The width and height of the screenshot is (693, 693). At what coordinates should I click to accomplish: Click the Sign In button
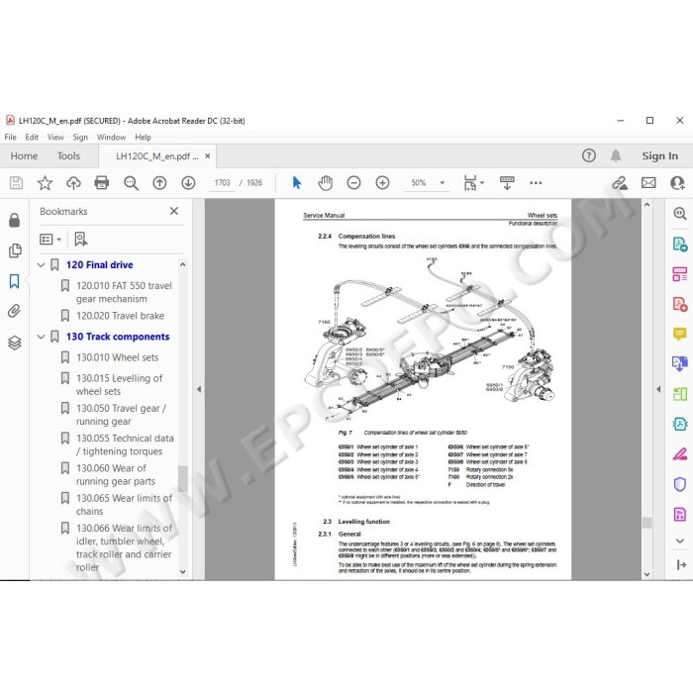660,155
